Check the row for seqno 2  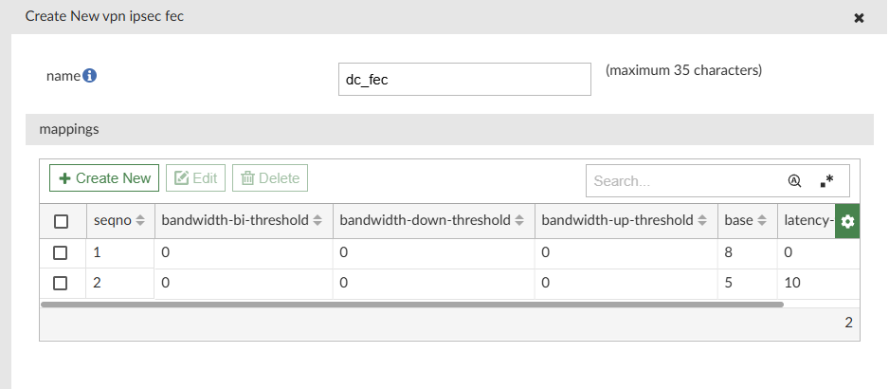pyautogui.click(x=61, y=283)
